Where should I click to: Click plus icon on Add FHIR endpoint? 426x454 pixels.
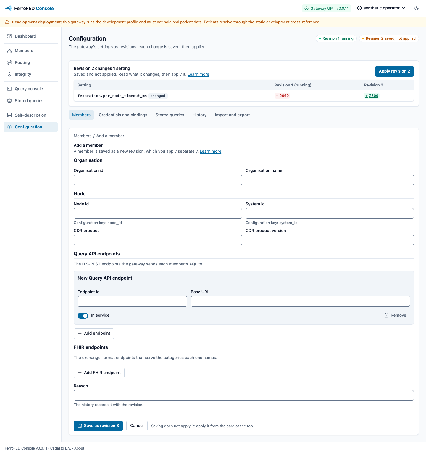pos(80,373)
